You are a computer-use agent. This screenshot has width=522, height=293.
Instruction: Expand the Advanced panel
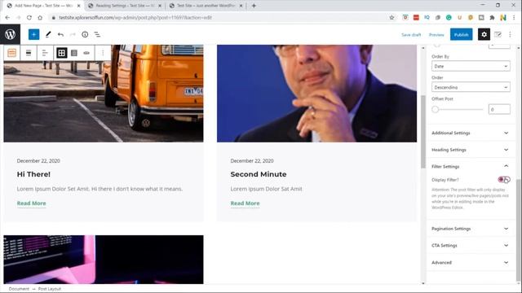470,262
